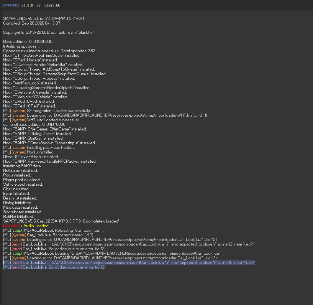This screenshot has height=305, width=313.
Task: Click 'Direct3DDevice9 hook installed' line
Action: coord(31,157)
